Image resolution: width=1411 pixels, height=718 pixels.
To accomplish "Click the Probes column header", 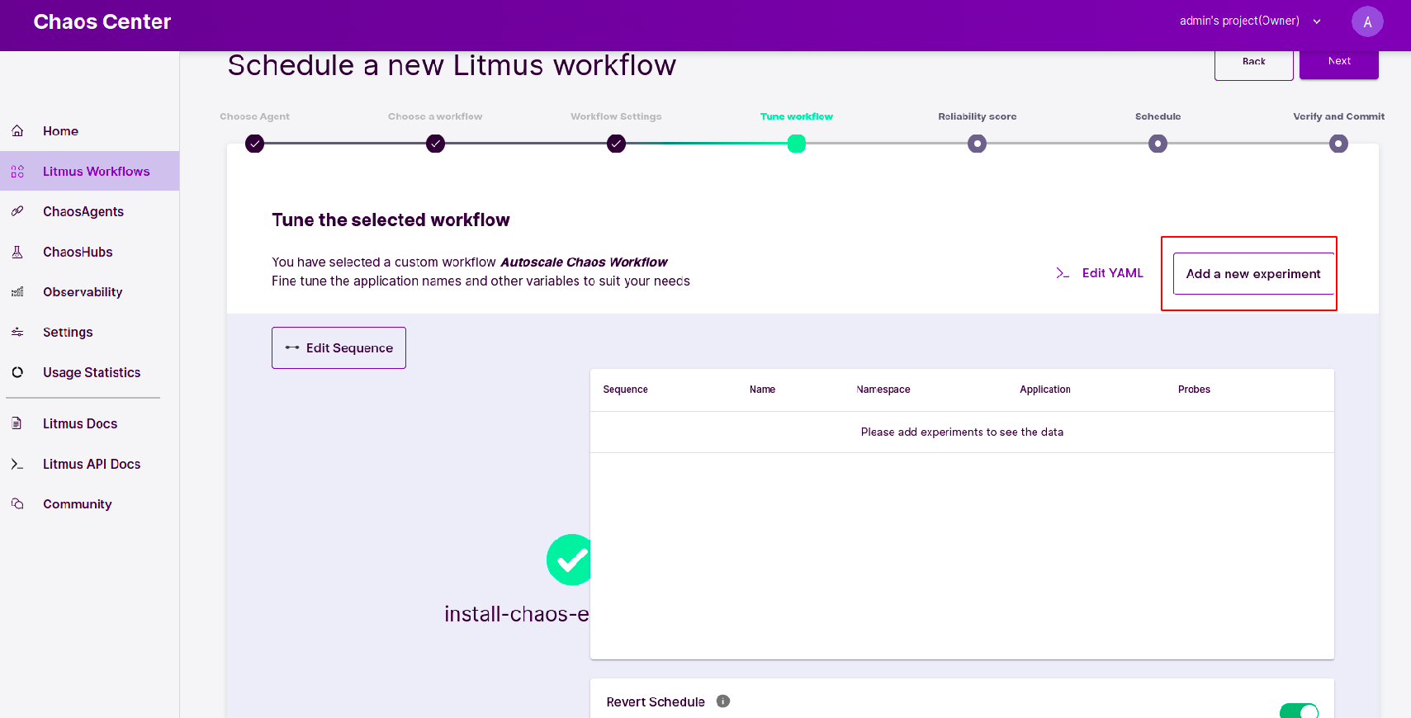I will coord(1194,390).
